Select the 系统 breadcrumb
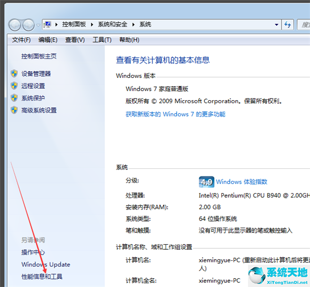 (145, 24)
